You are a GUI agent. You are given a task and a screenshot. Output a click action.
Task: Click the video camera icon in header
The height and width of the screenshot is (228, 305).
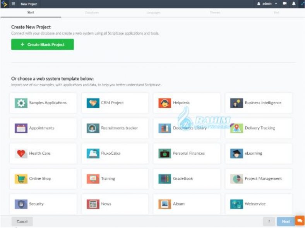(284, 3)
